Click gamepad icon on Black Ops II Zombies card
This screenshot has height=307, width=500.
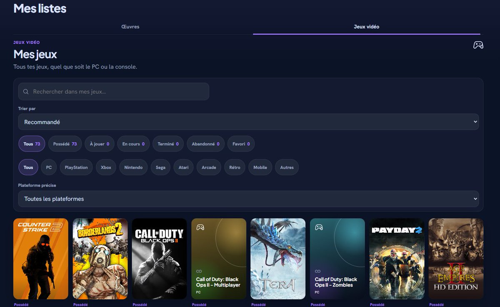click(x=319, y=227)
